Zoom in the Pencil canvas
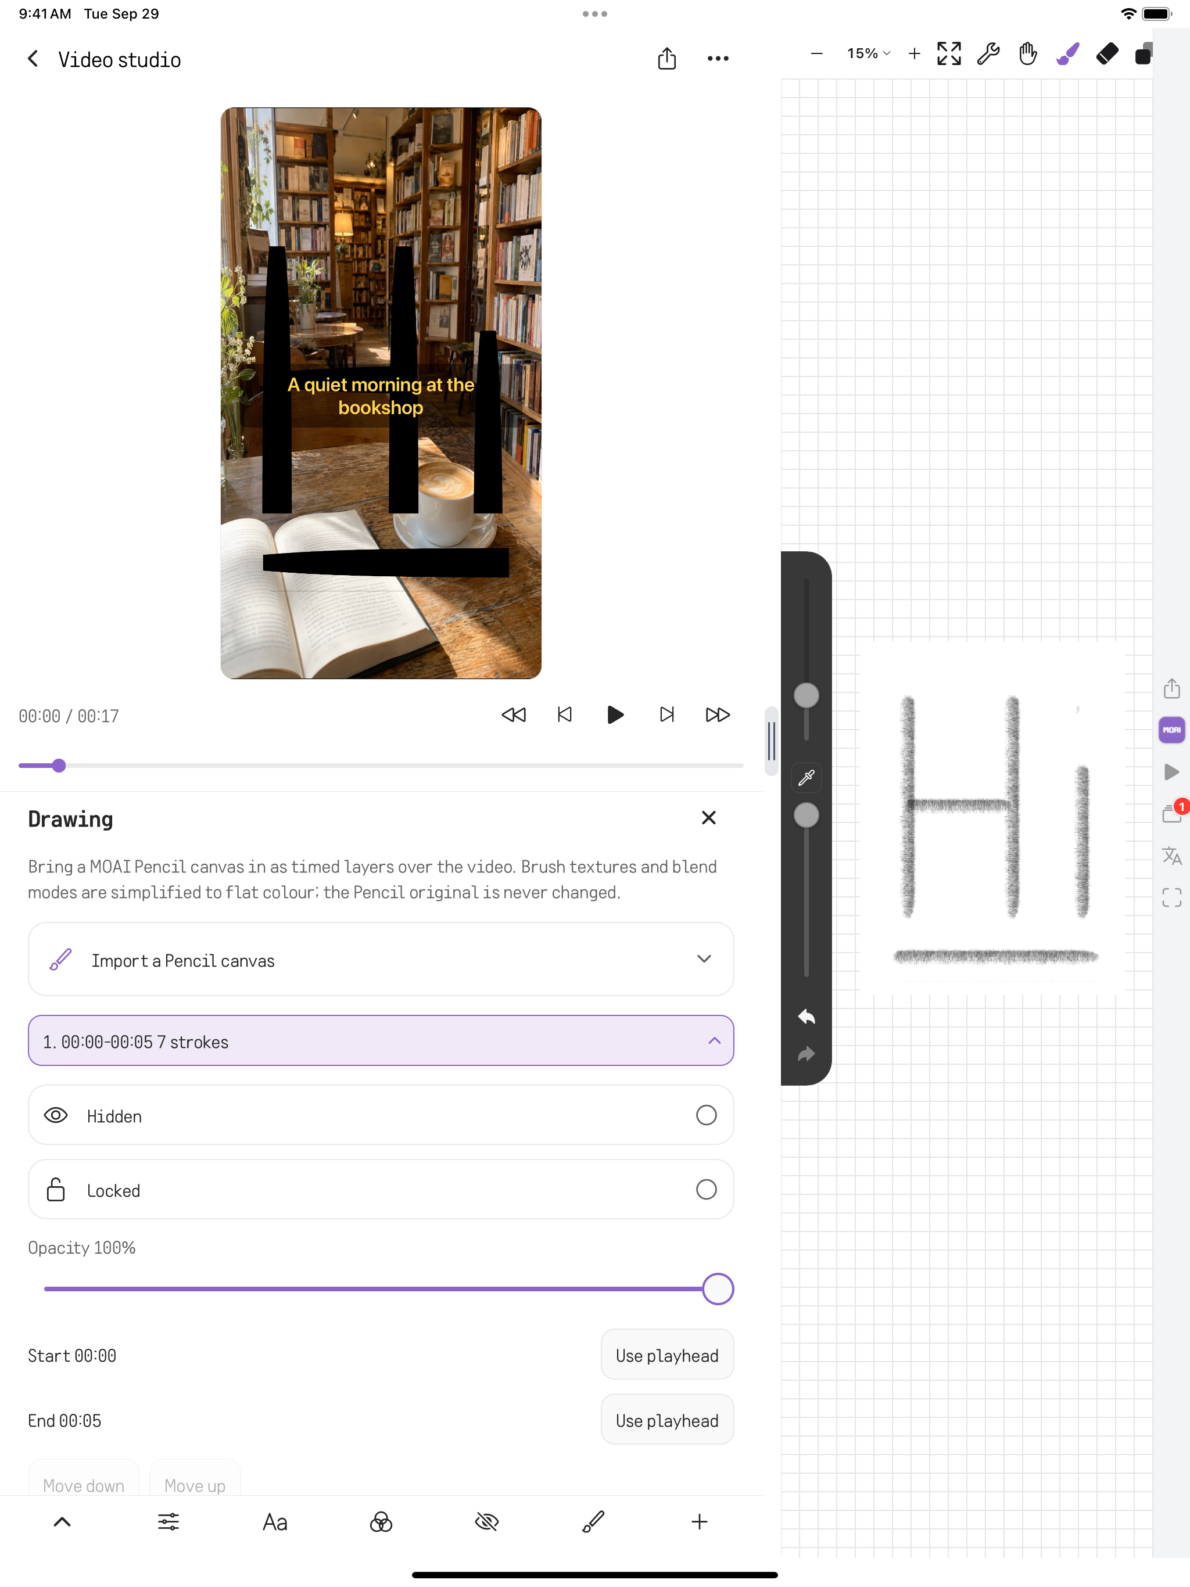1190x1587 pixels. [x=915, y=53]
